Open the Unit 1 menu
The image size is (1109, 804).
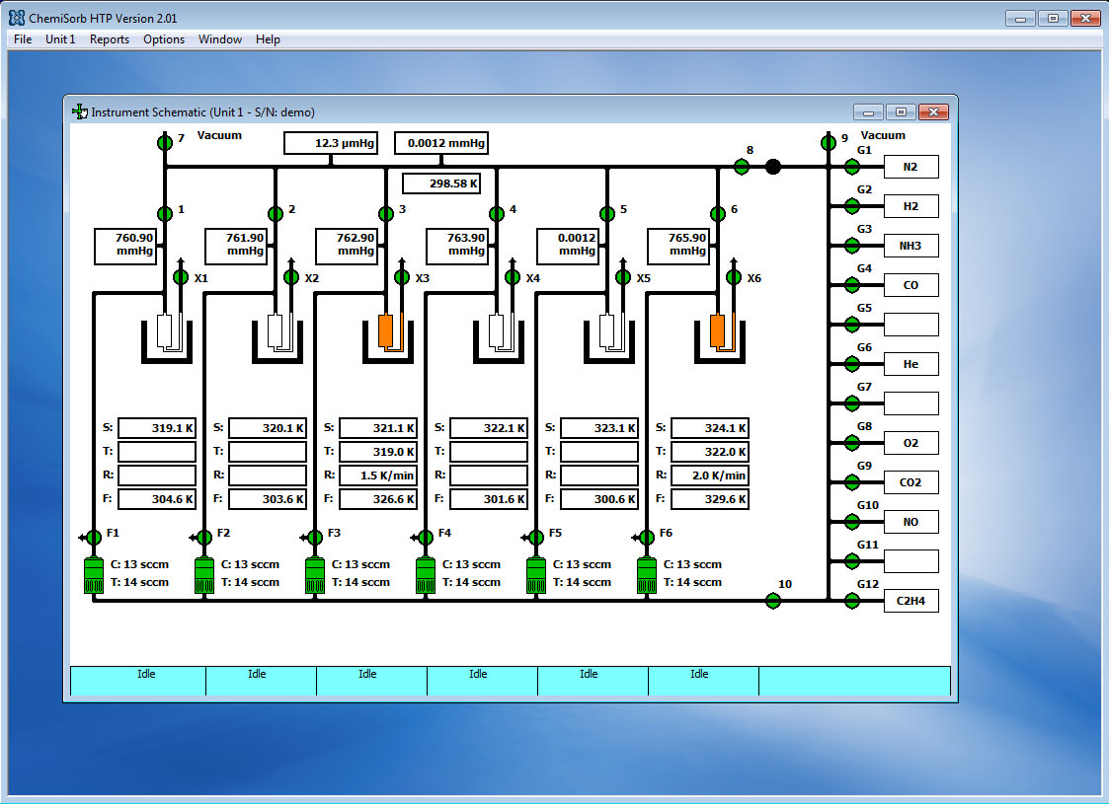(x=60, y=39)
